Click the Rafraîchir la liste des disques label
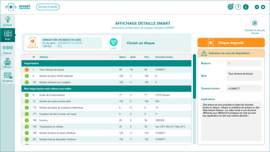This screenshot has height=152, width=270. coord(255,32)
